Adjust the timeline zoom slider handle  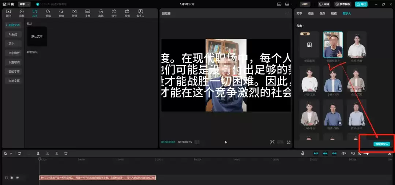point(368,153)
